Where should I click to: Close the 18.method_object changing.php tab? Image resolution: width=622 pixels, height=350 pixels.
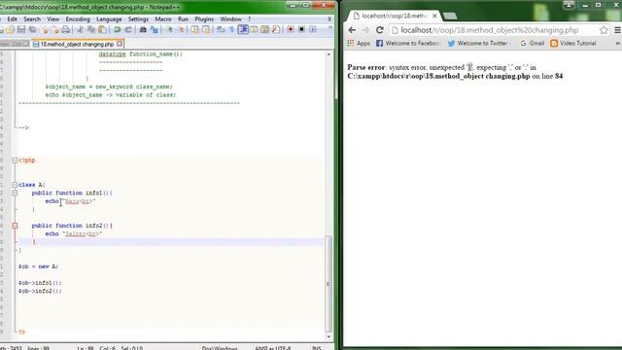[120, 44]
